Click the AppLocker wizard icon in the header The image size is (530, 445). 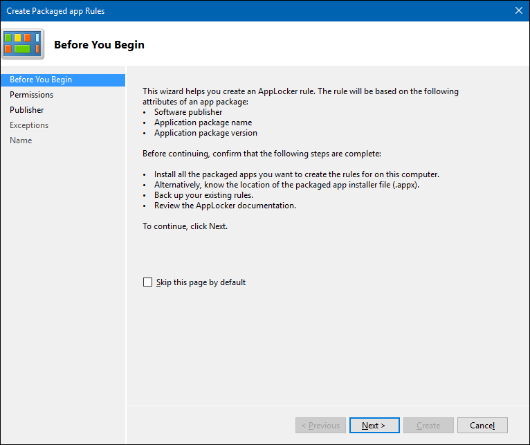pyautogui.click(x=23, y=44)
